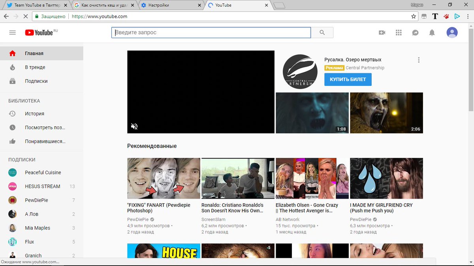Open the "FIXING" FANART video thumbnail
The height and width of the screenshot is (266, 474).
click(x=164, y=179)
